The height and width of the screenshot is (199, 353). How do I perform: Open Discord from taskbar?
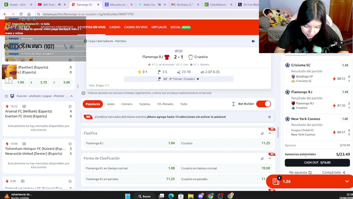click(200, 196)
